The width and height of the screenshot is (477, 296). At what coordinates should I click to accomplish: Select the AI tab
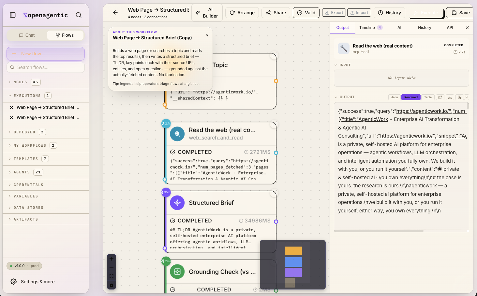coord(399,28)
